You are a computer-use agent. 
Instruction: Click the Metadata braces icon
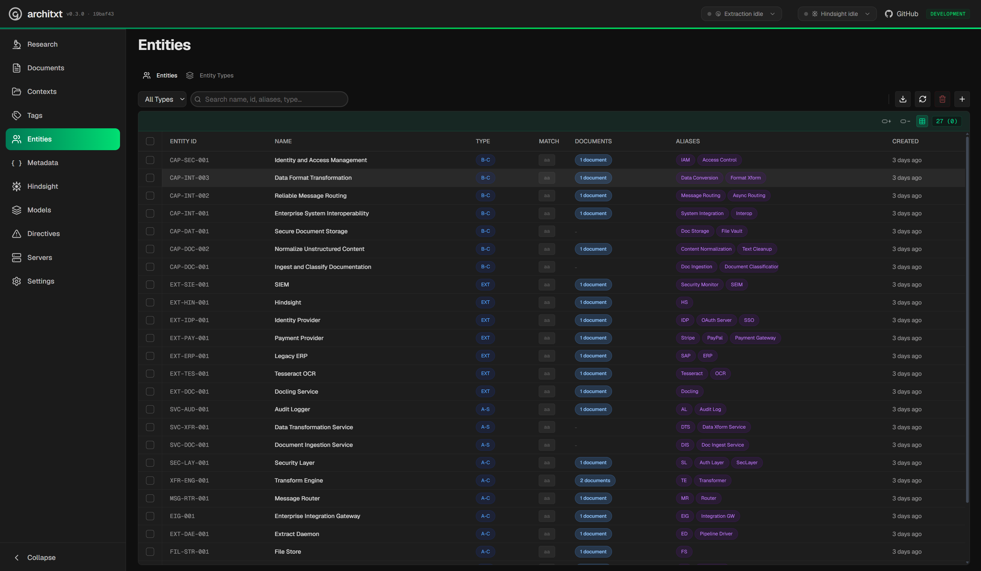[x=16, y=163]
